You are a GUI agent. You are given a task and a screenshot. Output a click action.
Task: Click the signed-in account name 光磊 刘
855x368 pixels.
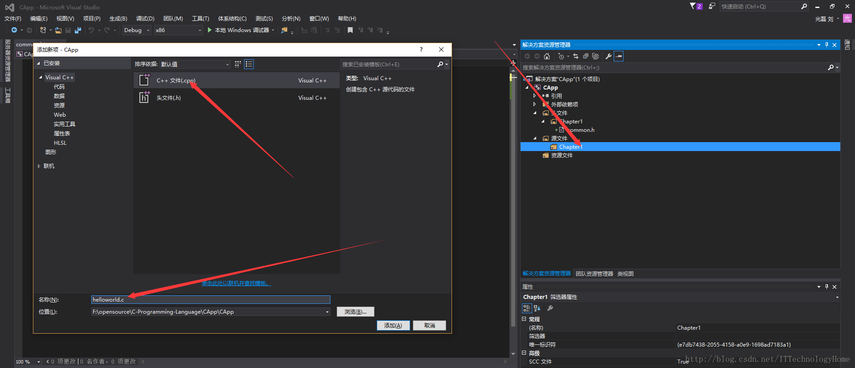click(824, 19)
